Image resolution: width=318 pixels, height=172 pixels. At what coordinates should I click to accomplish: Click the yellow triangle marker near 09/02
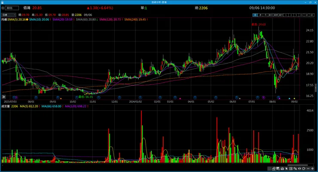pyautogui.click(x=294, y=99)
